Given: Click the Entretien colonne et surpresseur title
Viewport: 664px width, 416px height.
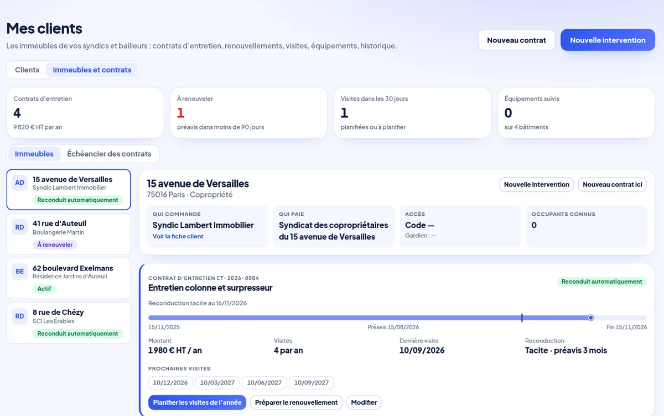Looking at the screenshot, I should coord(210,288).
